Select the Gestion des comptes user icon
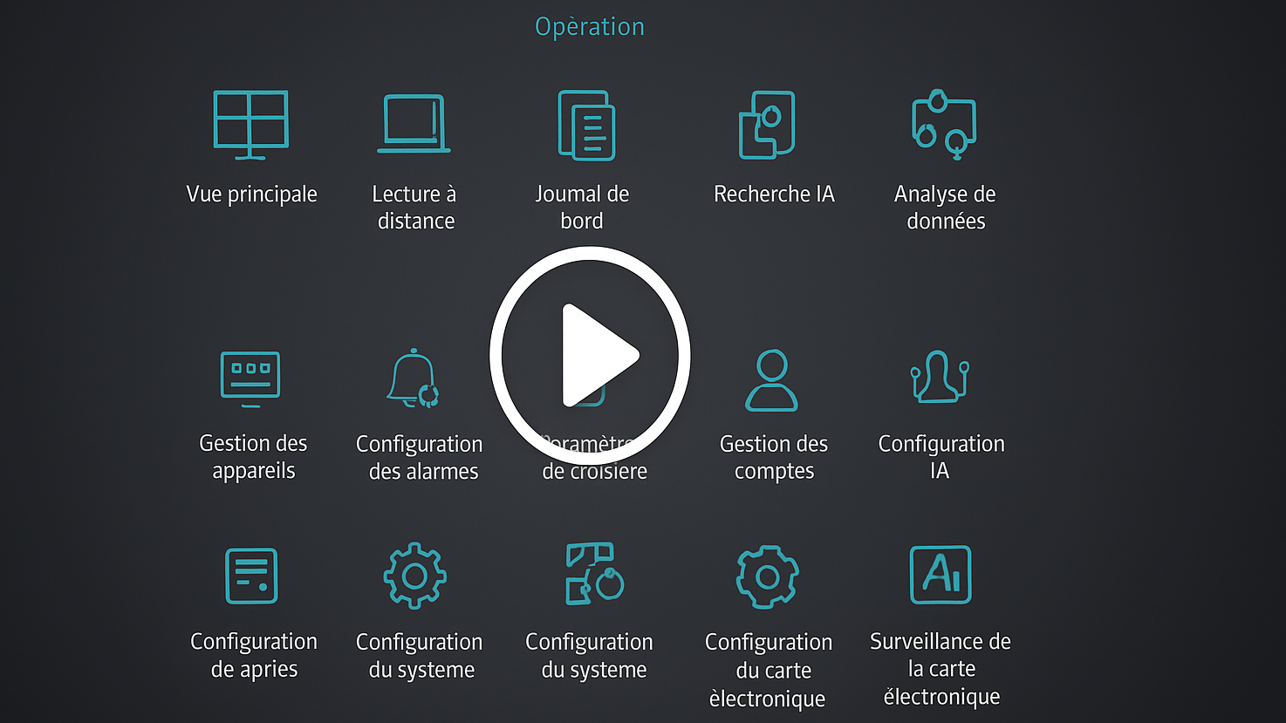 point(772,380)
